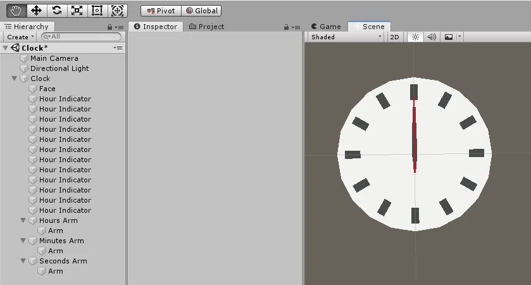The image size is (531, 285).
Task: Switch to the Hierarchy tab
Action: pyautogui.click(x=27, y=27)
